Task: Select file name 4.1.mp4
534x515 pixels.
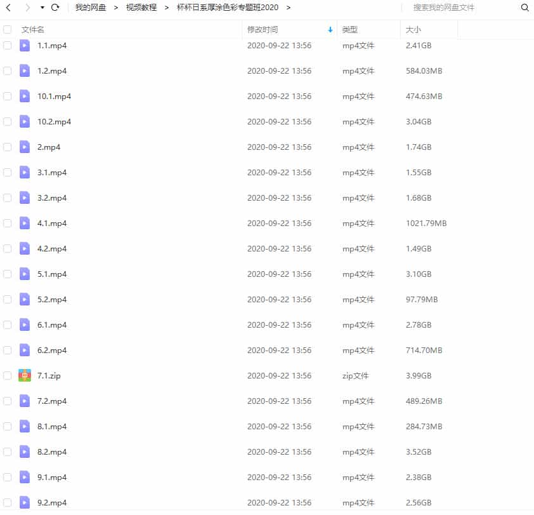Action: point(52,224)
